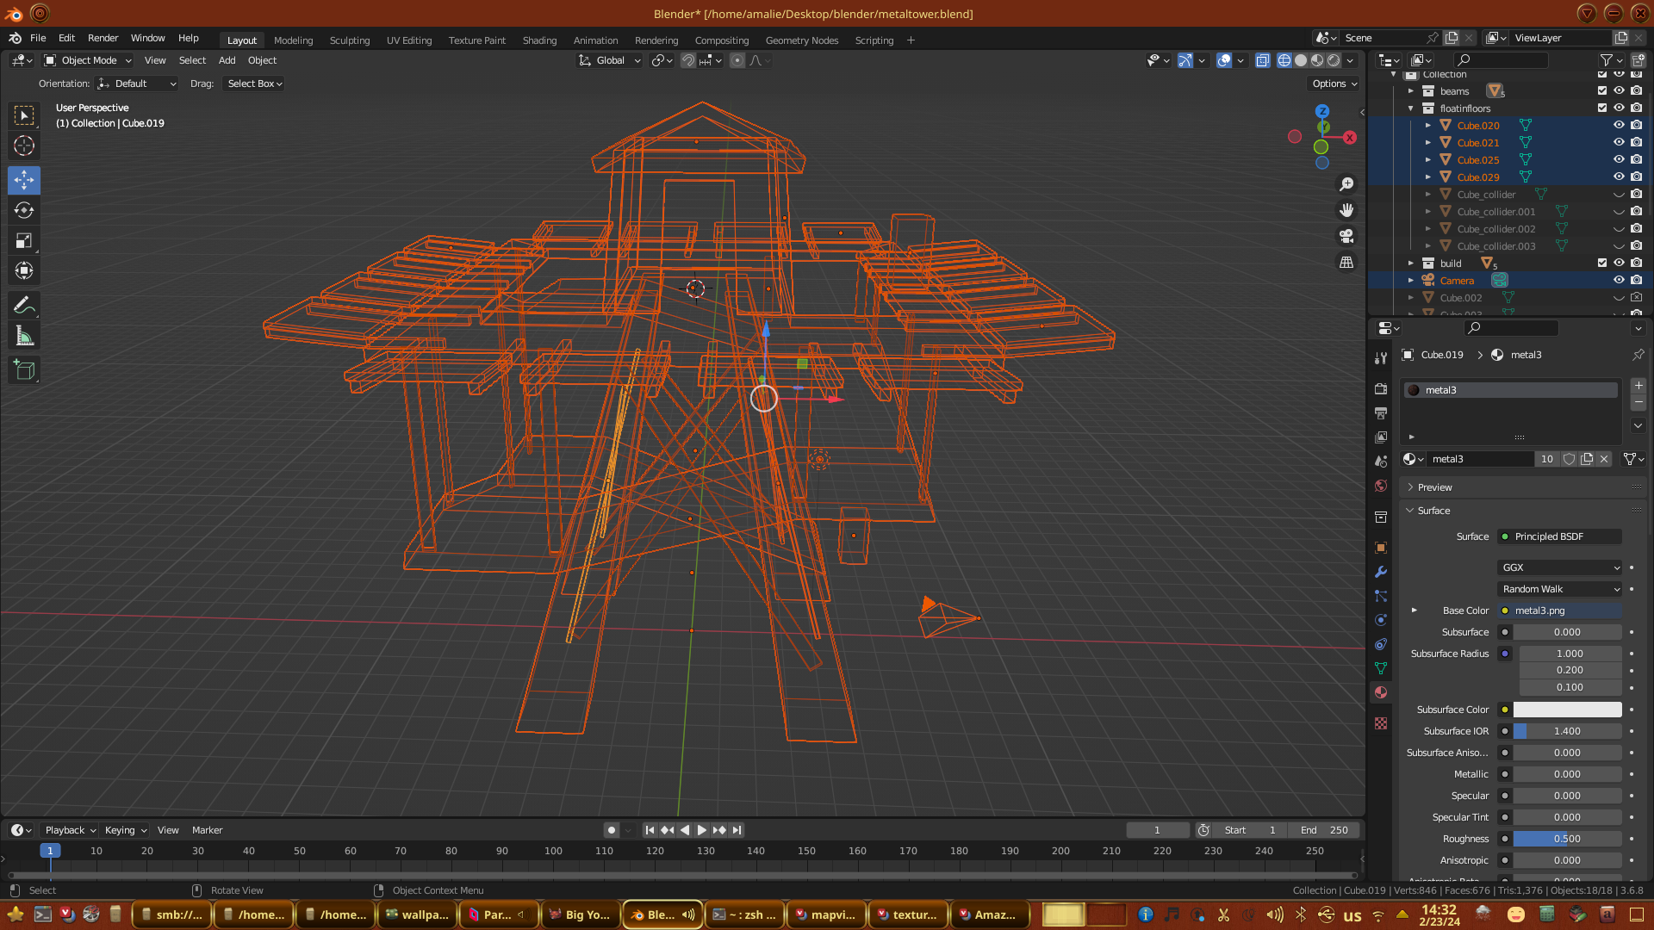The width and height of the screenshot is (1654, 930).
Task: Click the Subsurface Color white swatch
Action: click(x=1567, y=710)
